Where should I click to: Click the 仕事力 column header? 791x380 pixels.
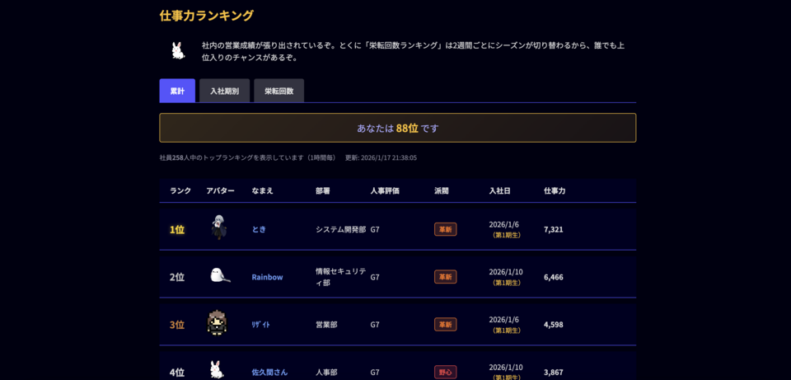555,190
